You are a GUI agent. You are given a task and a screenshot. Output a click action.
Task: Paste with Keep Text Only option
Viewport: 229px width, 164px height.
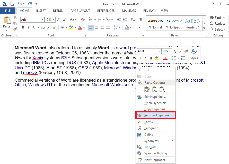click(x=162, y=89)
